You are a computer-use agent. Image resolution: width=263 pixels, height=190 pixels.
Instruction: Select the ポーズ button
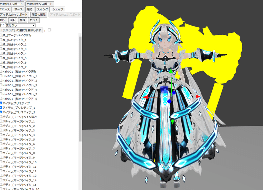18,9
